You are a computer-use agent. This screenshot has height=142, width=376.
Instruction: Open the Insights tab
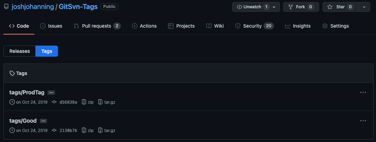(298, 26)
